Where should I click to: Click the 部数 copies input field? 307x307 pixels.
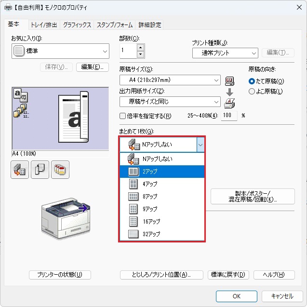pos(128,51)
